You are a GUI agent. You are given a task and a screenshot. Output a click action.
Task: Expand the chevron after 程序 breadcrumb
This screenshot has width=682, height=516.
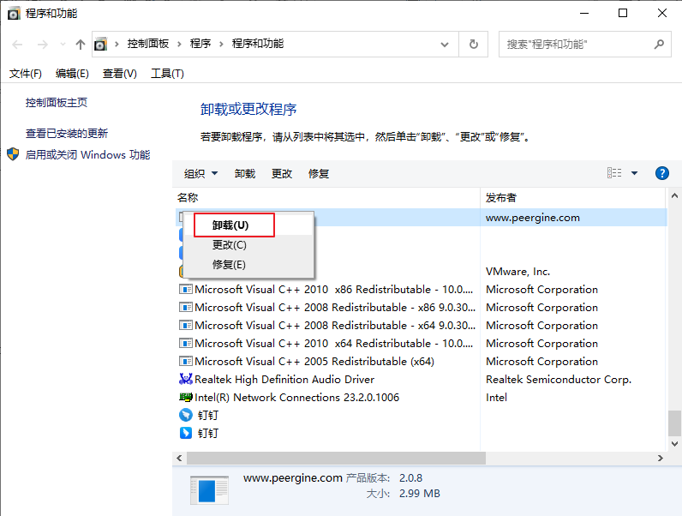[221, 44]
